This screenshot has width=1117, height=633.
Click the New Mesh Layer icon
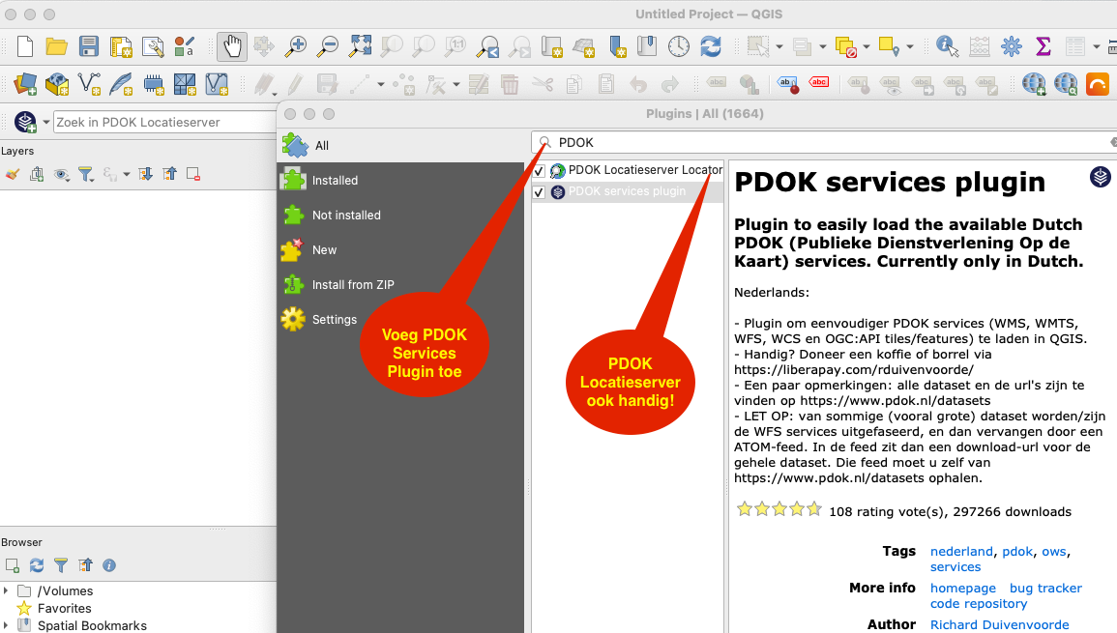[x=185, y=84]
